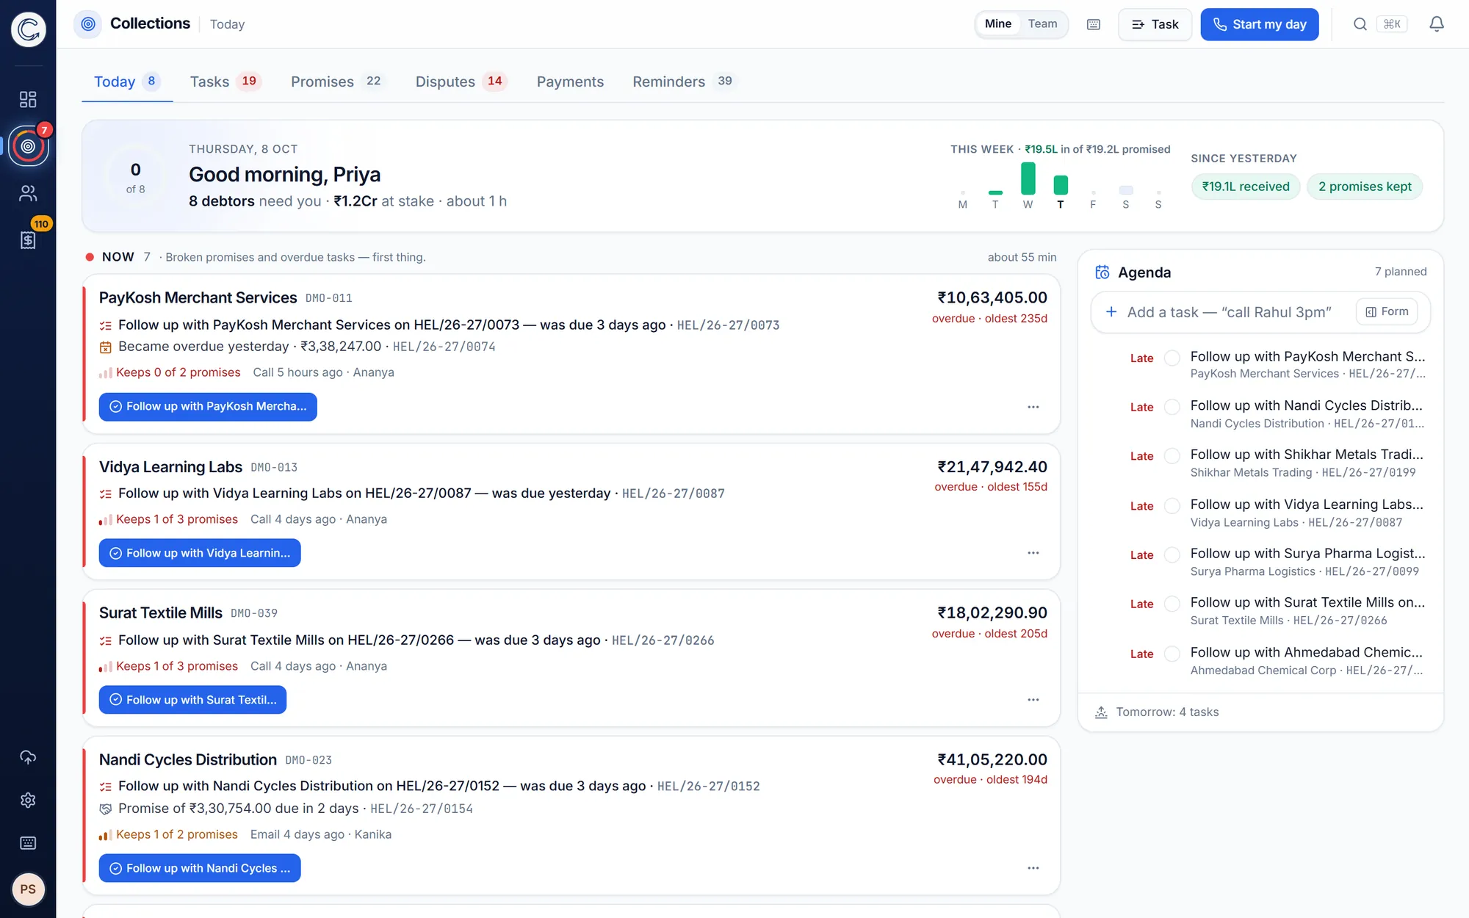
Task: Open the settings gear in sidebar
Action: [x=28, y=800]
